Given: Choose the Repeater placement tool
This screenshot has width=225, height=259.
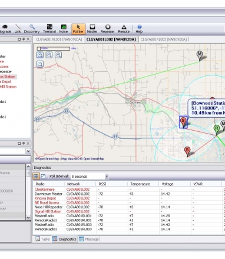Looking at the screenshot, I should (x=108, y=29).
